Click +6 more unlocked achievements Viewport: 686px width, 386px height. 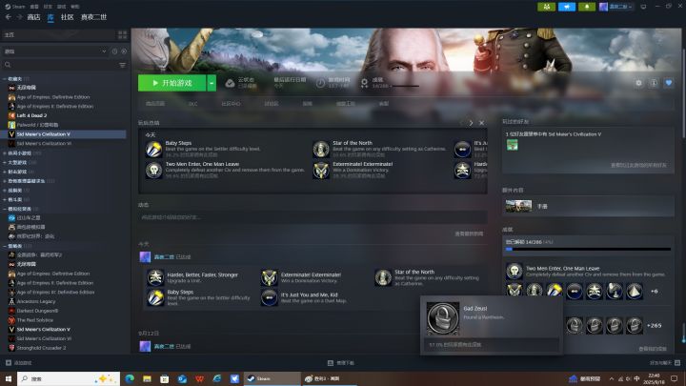pyautogui.click(x=654, y=291)
